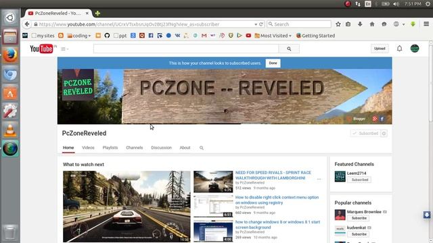Bookmark this page with the star icon

338,24
